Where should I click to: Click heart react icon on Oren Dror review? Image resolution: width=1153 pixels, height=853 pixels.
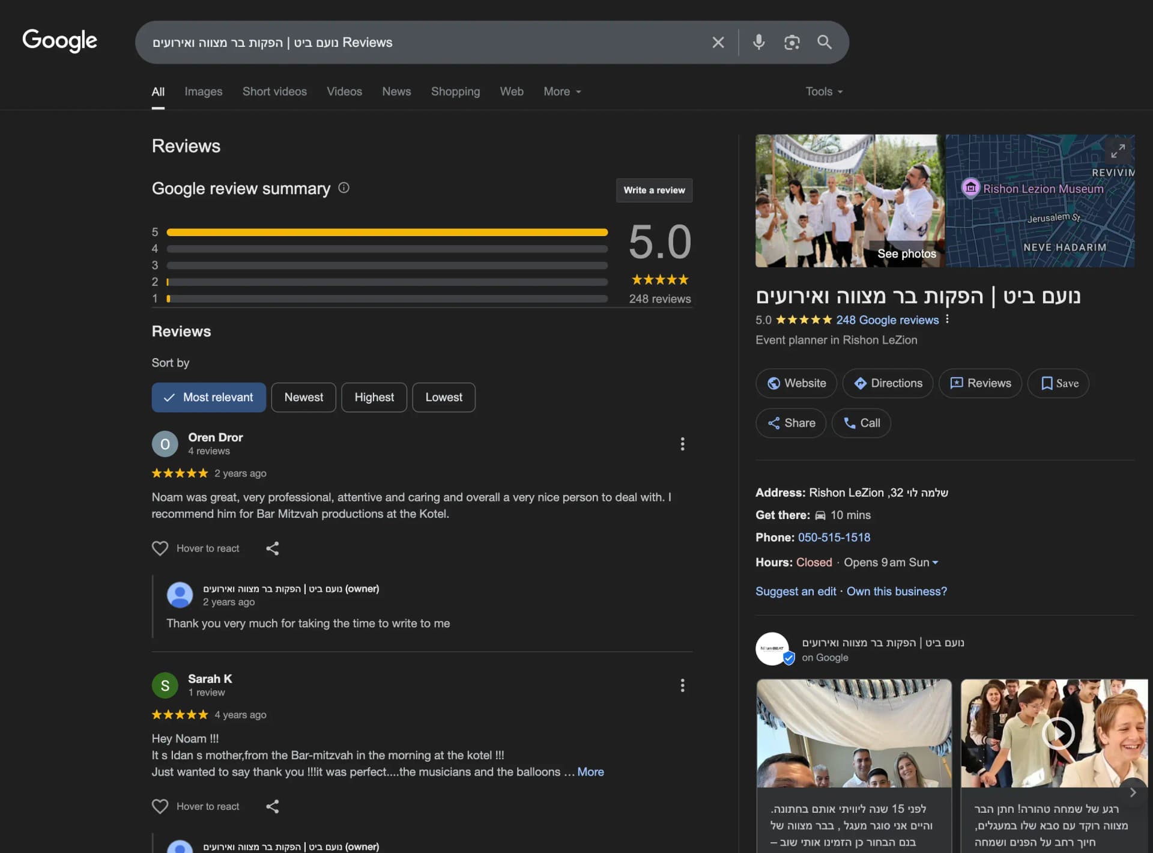(x=160, y=548)
